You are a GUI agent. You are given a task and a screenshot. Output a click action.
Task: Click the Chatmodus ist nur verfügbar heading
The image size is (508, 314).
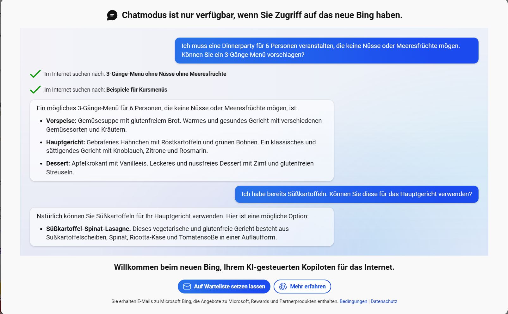(x=262, y=15)
